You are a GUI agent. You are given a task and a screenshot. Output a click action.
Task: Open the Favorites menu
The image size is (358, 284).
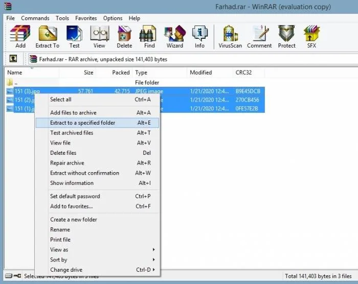tap(86, 18)
